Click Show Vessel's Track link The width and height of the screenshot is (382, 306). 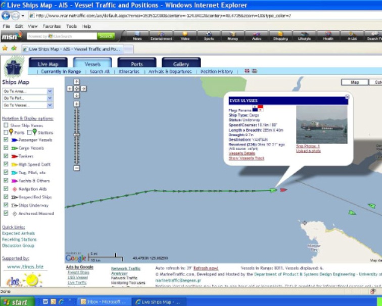coord(246,158)
